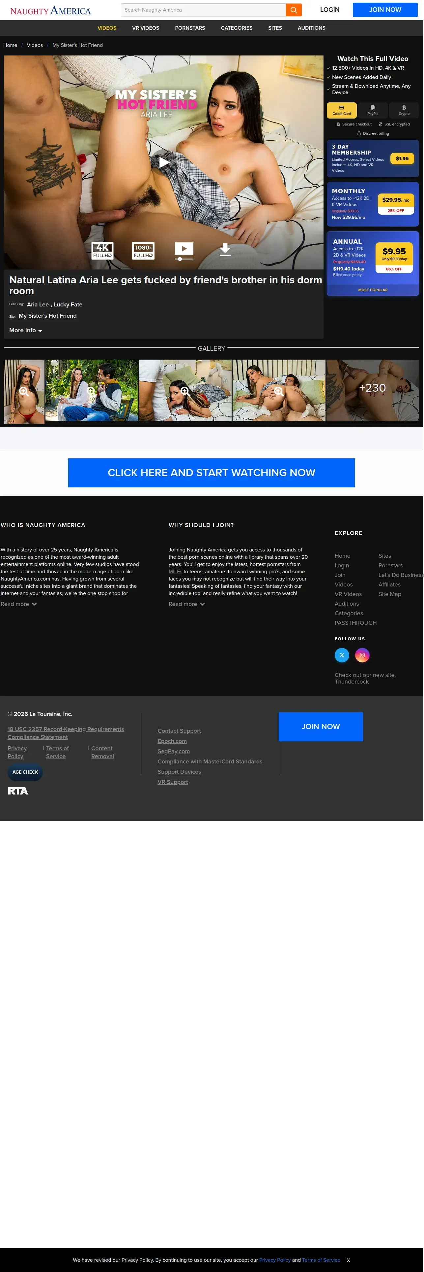Expand Read more under Why Should I Join
Image resolution: width=424 pixels, height=1272 pixels.
187,604
